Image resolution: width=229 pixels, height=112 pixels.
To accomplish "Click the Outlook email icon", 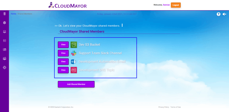I will coord(74,62).
